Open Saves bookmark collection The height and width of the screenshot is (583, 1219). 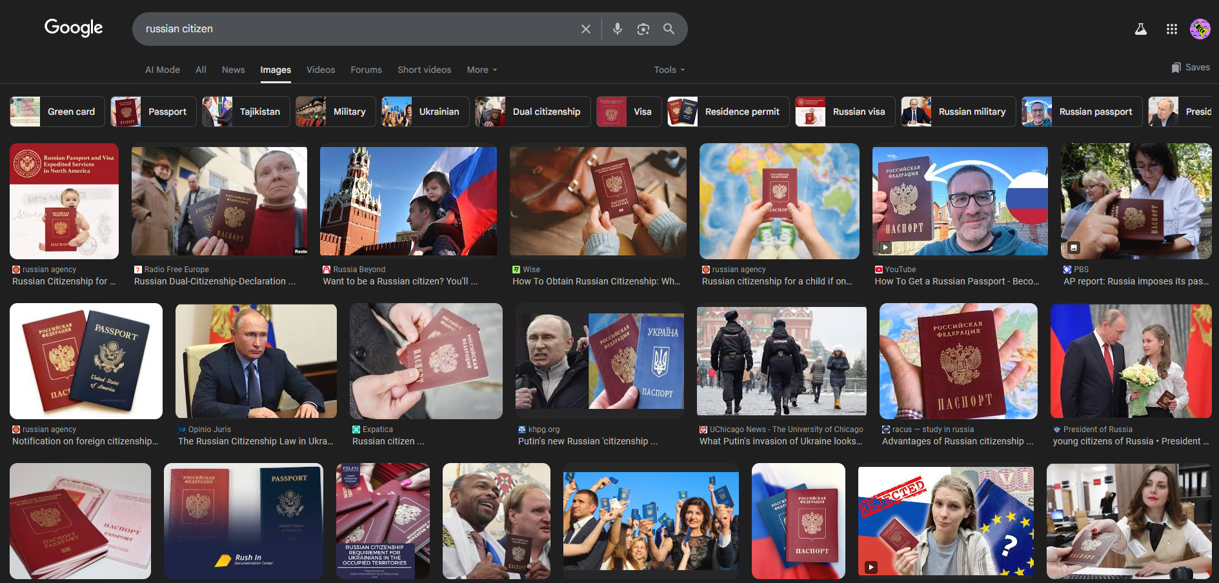(x=1191, y=68)
